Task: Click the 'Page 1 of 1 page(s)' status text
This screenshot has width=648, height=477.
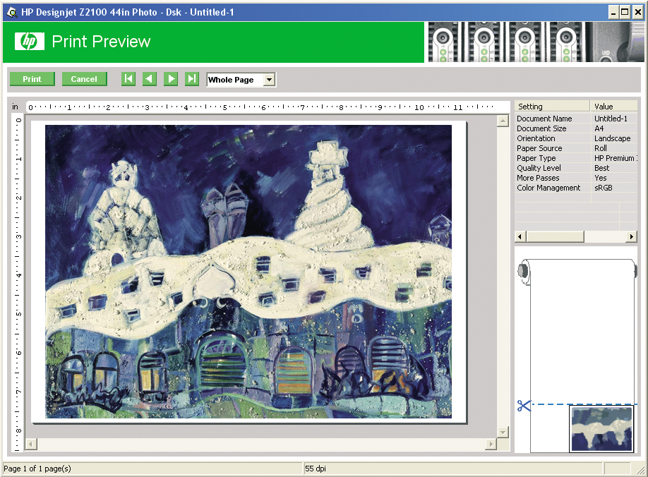Action: 37,469
